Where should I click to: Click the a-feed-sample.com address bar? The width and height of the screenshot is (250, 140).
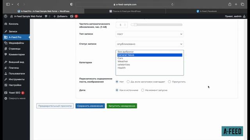(125, 4)
